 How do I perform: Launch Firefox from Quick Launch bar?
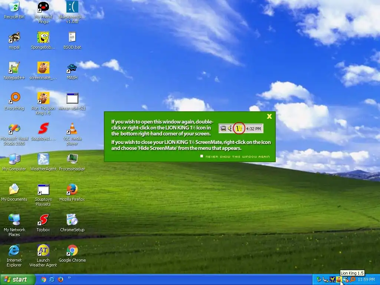(60, 279)
